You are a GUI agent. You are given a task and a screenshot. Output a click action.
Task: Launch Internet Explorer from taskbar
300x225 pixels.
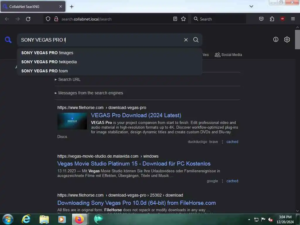[26, 219]
